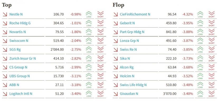Select the SHORT icon for Swiss Re N
This screenshot has height=101, width=219.
click(211, 50)
